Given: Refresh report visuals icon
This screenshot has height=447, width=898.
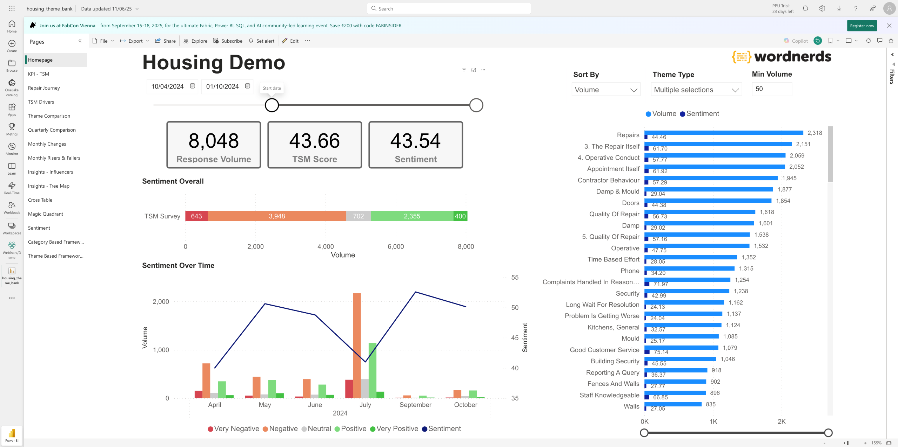Looking at the screenshot, I should [868, 41].
